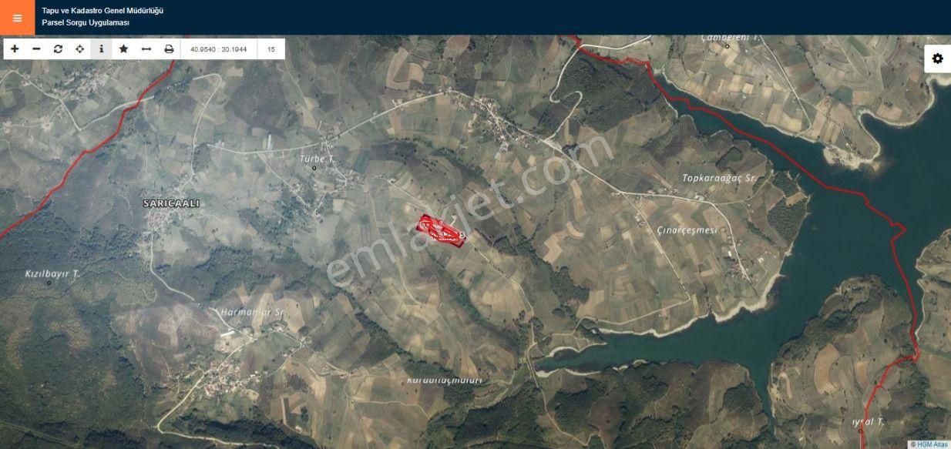Click the SARICAALI village label
Viewport: 951px width, 449px height.
(171, 203)
